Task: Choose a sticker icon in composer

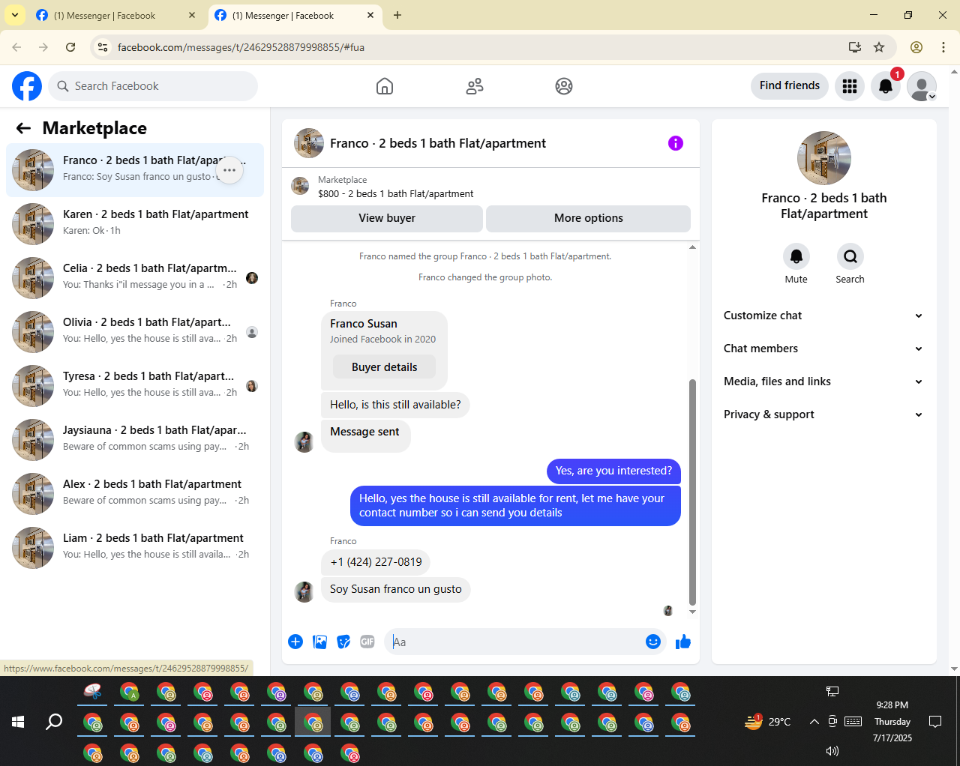Action: tap(343, 642)
